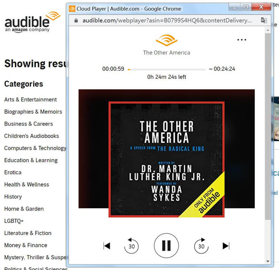Minimize the Cloud Player window
Screen dimensions: 279x270
(x=234, y=7)
